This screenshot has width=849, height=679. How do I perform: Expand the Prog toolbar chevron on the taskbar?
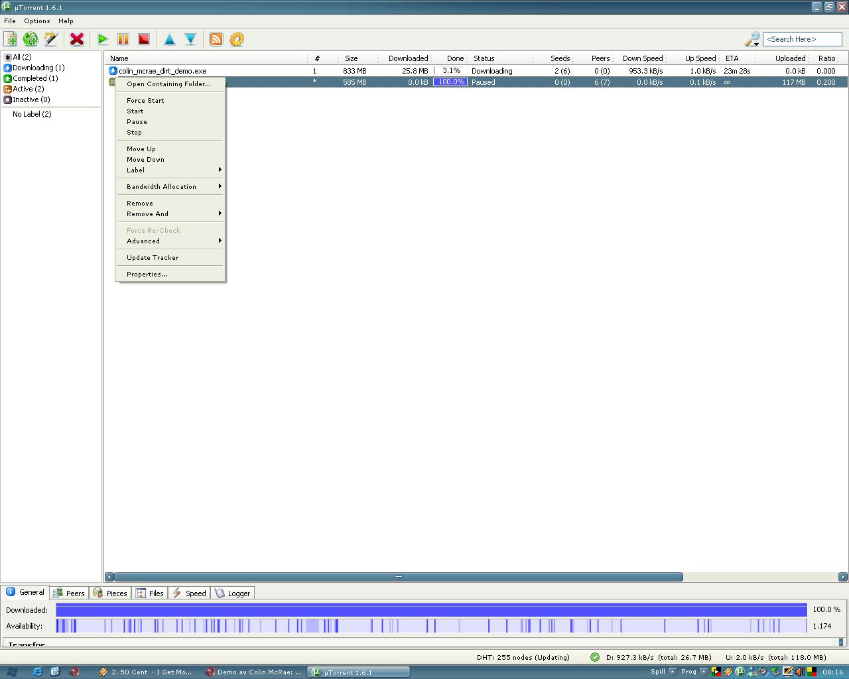[704, 671]
